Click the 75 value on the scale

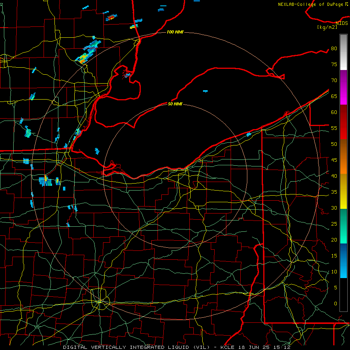click(334, 64)
